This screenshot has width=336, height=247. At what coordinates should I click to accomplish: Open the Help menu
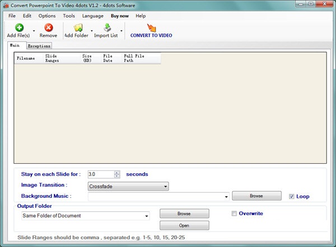(x=141, y=16)
